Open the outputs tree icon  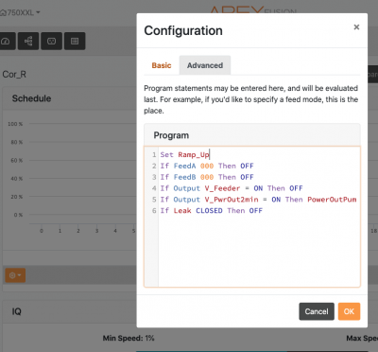(28, 41)
